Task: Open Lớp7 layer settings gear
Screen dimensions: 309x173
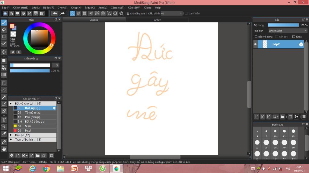Action: 301,44
